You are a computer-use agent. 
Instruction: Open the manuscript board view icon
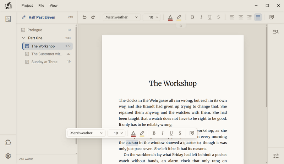click(8, 19)
